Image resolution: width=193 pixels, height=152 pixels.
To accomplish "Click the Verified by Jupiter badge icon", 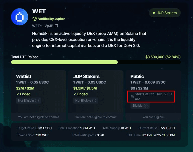I will [34, 19].
